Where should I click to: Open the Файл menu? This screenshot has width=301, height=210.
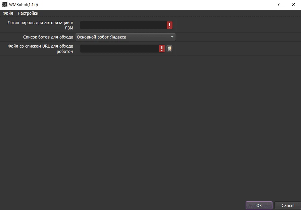[8, 13]
